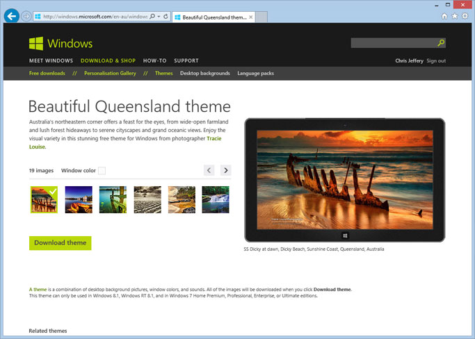Open the Support menu
Viewport: 475px width, 339px height.
186,60
